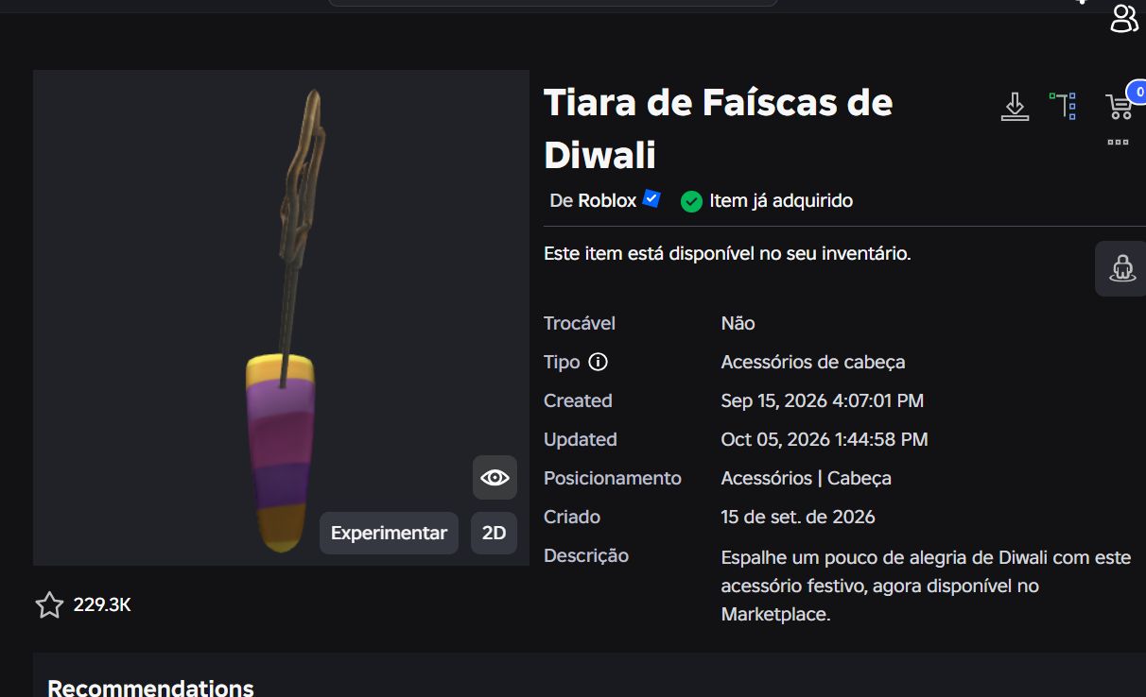
Task: Click the text Item já adquirido
Action: [x=781, y=201]
